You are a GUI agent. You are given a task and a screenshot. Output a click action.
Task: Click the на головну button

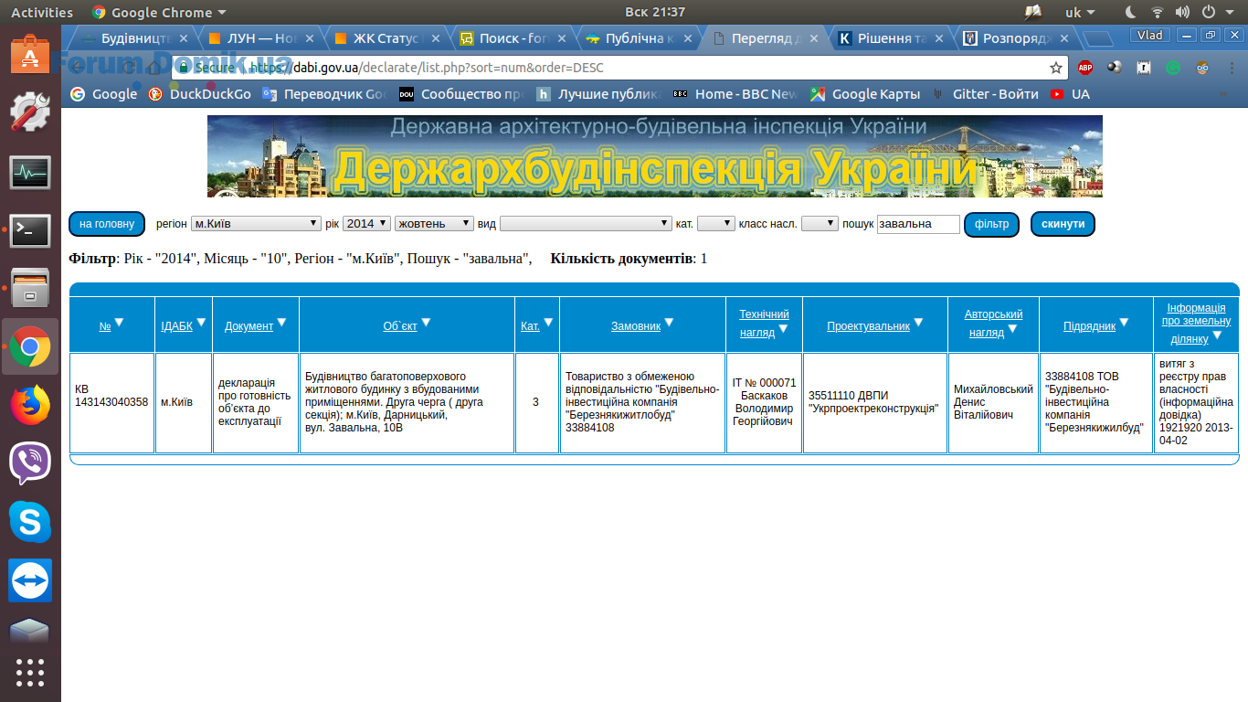coord(107,224)
